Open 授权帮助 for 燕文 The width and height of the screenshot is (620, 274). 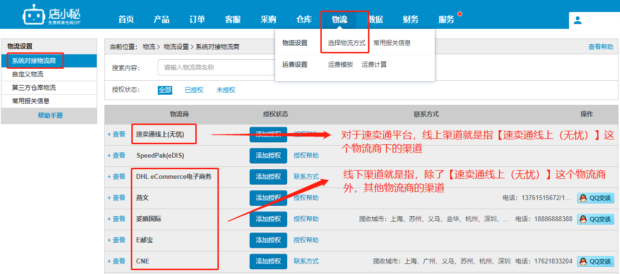click(x=306, y=198)
